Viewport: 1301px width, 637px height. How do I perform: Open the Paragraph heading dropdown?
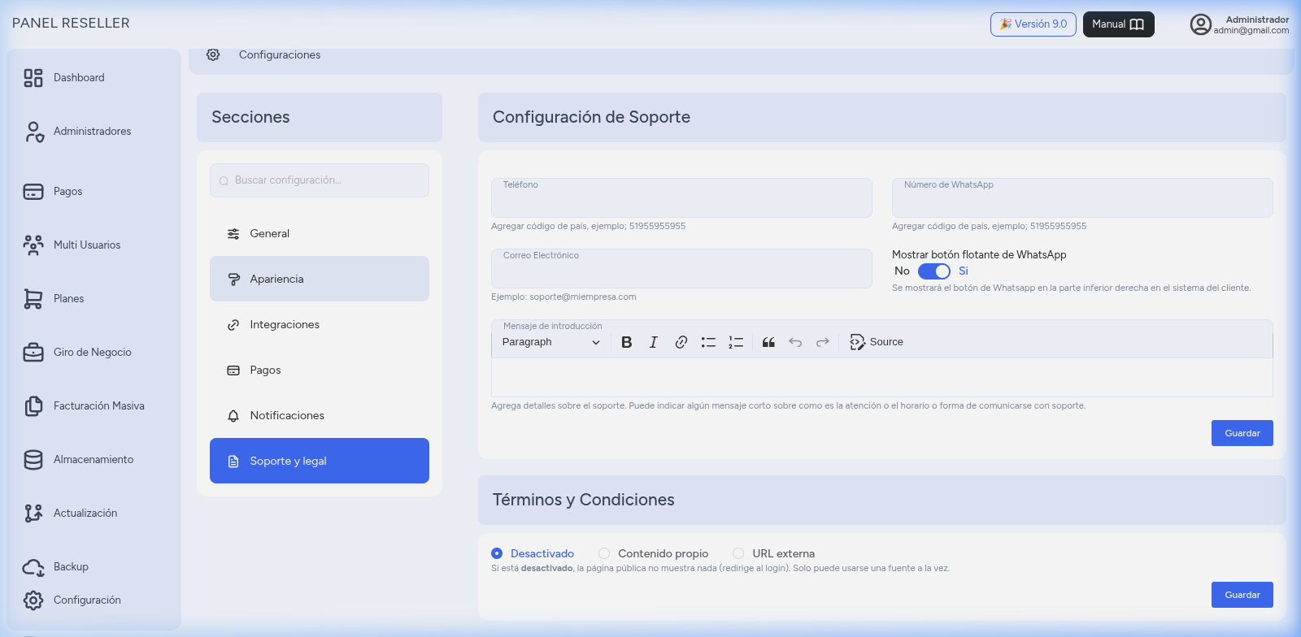tap(551, 342)
